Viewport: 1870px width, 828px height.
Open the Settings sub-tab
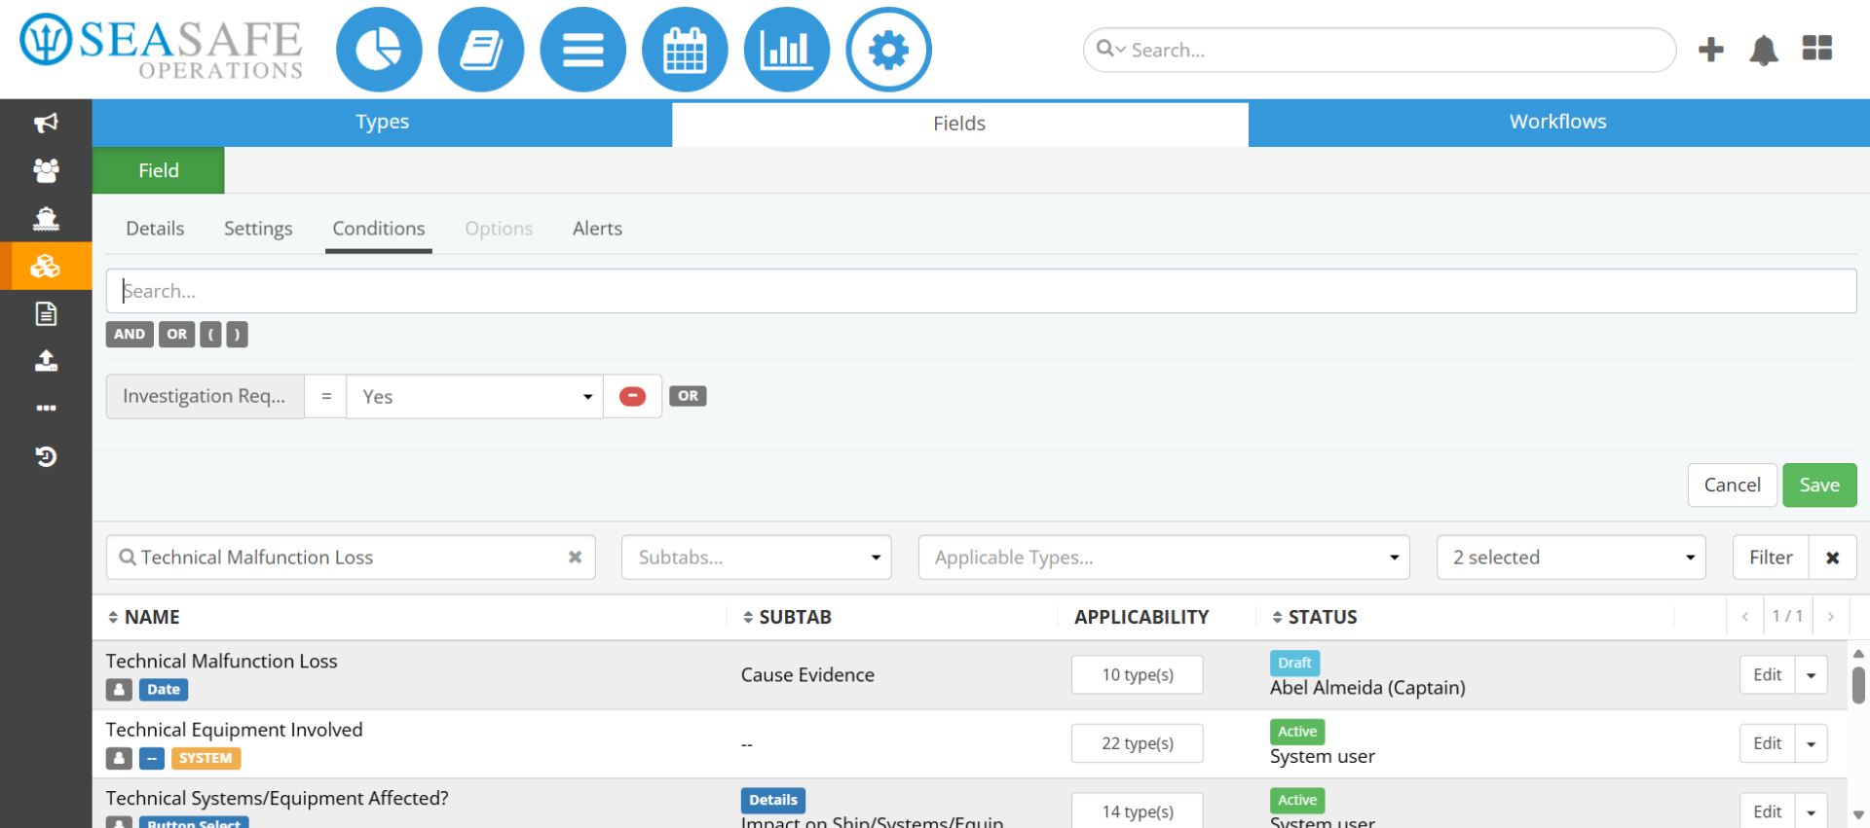coord(258,229)
